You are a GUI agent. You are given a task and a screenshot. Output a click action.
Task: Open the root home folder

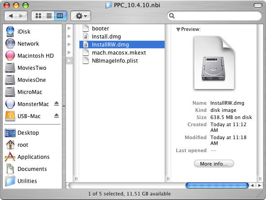pyautogui.click(x=32, y=145)
